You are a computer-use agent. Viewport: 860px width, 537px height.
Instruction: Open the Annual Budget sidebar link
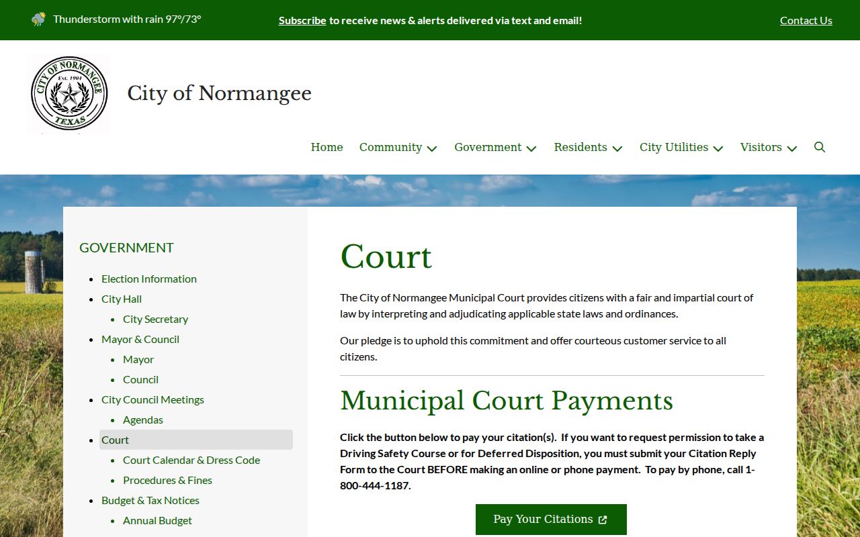(x=157, y=520)
